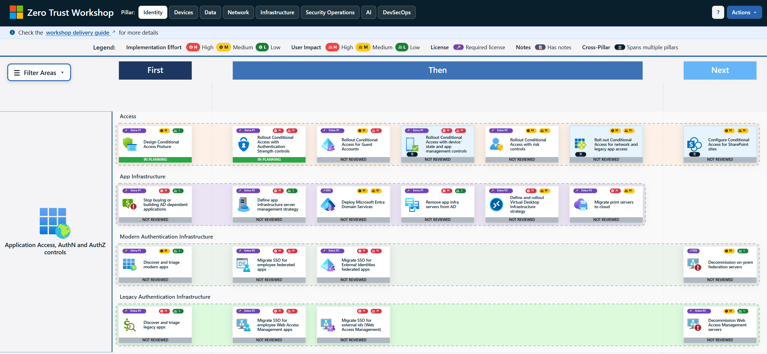767x354 pixels.
Task: Open the Data pillar tab
Action: 210,12
